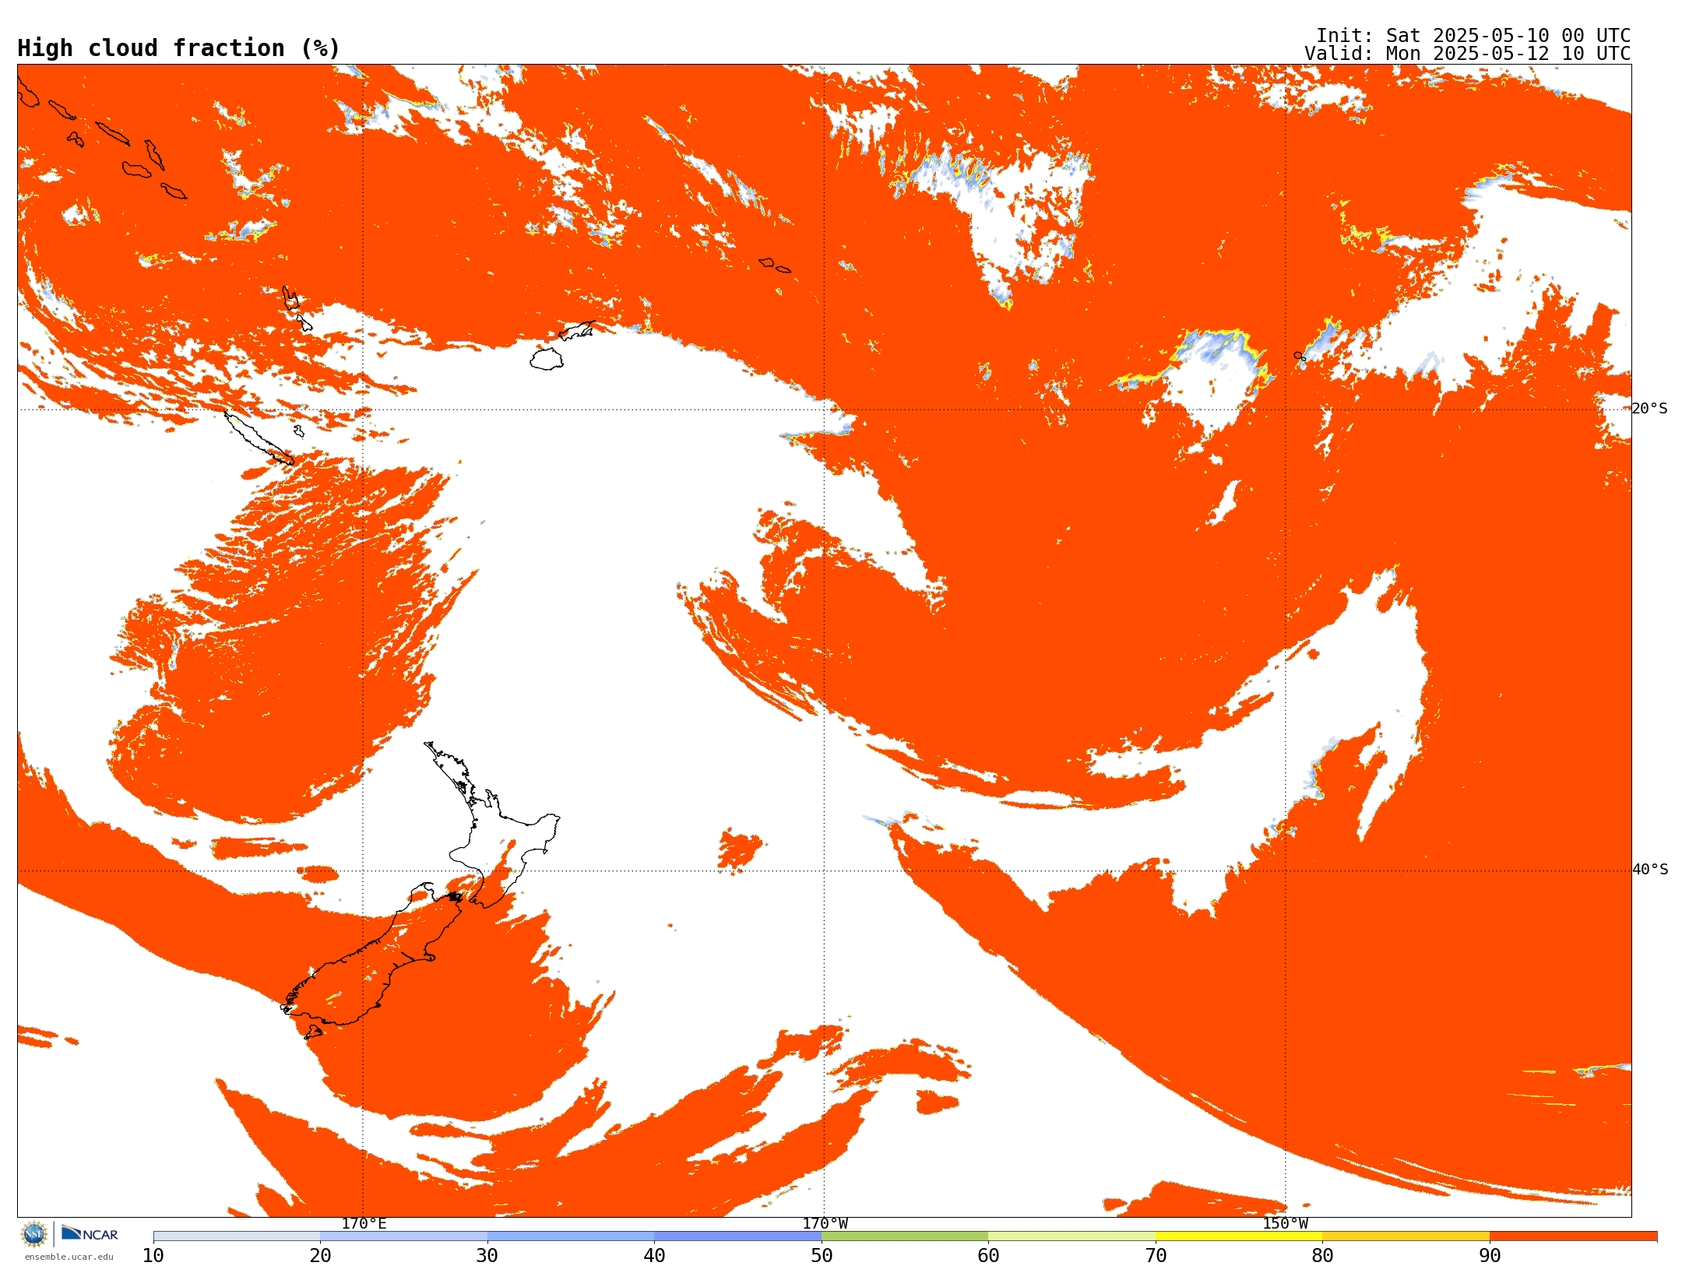
Task: Click the medium blue 30–40 colorbar segment
Action: point(571,1236)
